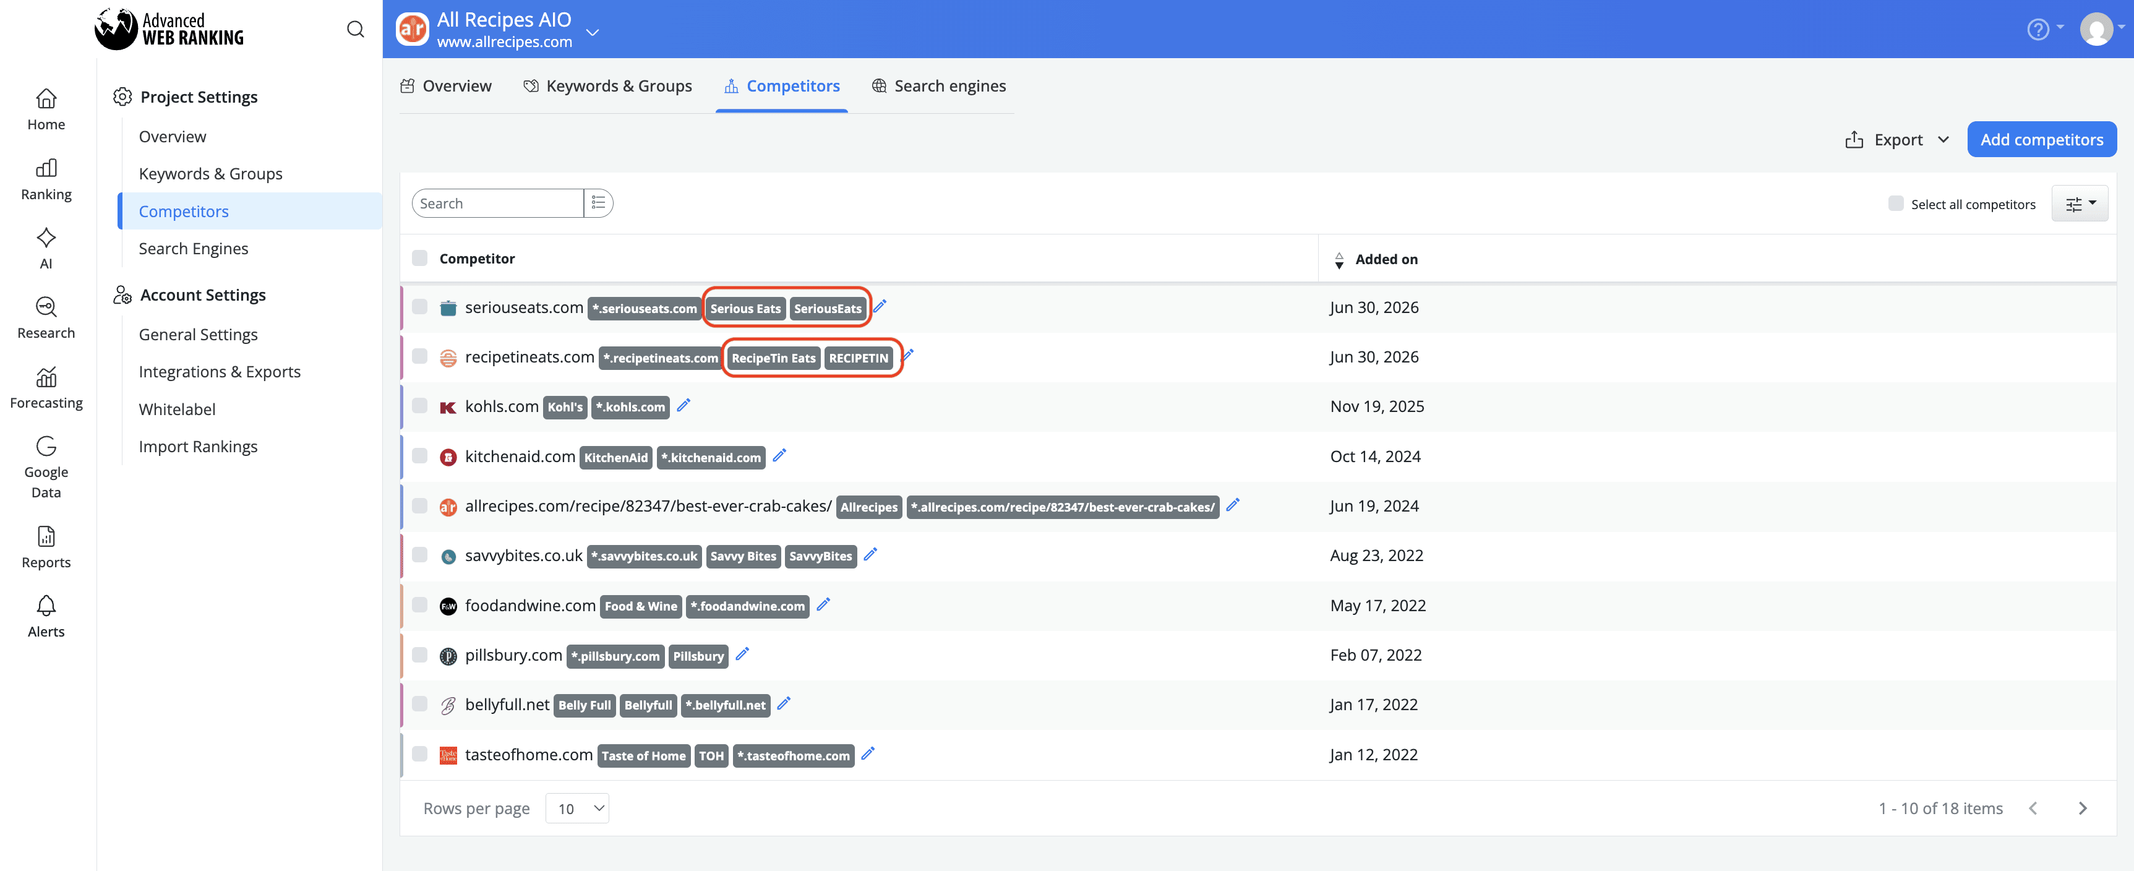The width and height of the screenshot is (2134, 871).
Task: Check the foodandwine.com row checkbox
Action: point(420,605)
